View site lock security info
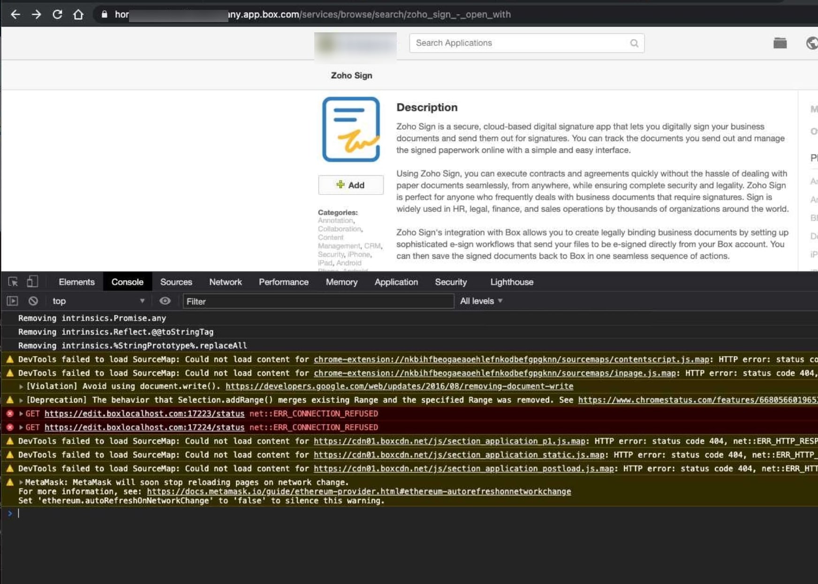 pyautogui.click(x=104, y=15)
